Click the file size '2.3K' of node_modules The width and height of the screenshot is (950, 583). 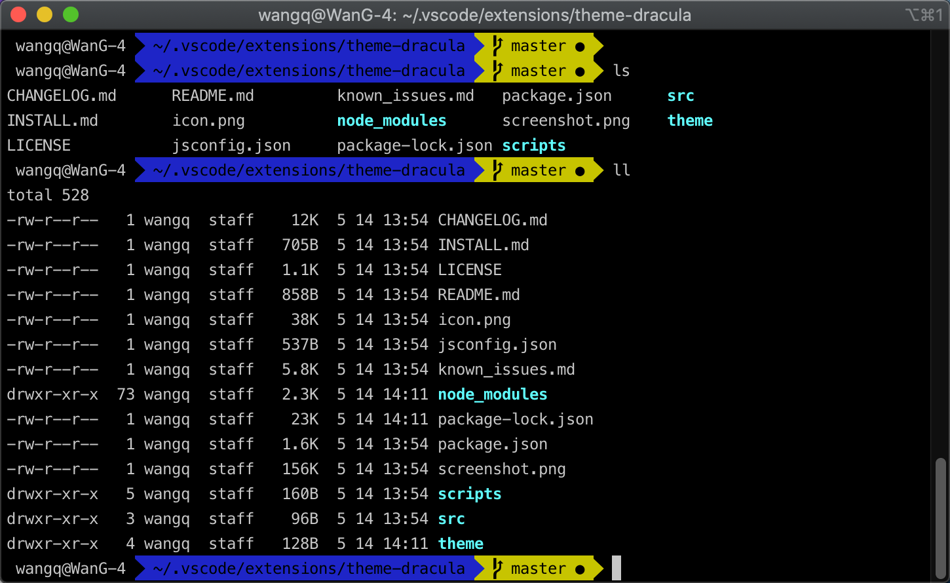click(x=300, y=394)
